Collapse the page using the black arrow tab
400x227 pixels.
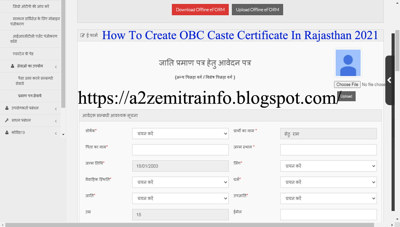click(389, 80)
